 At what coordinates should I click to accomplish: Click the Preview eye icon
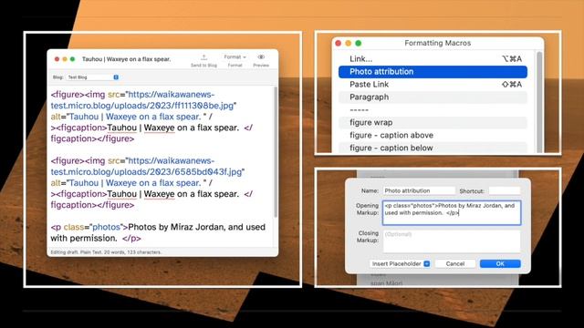(261, 56)
